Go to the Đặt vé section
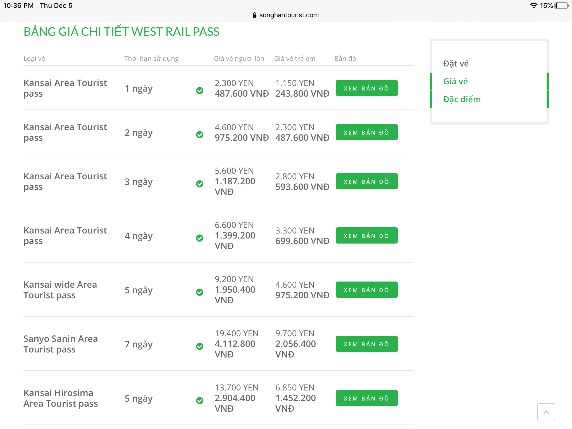 456,64
